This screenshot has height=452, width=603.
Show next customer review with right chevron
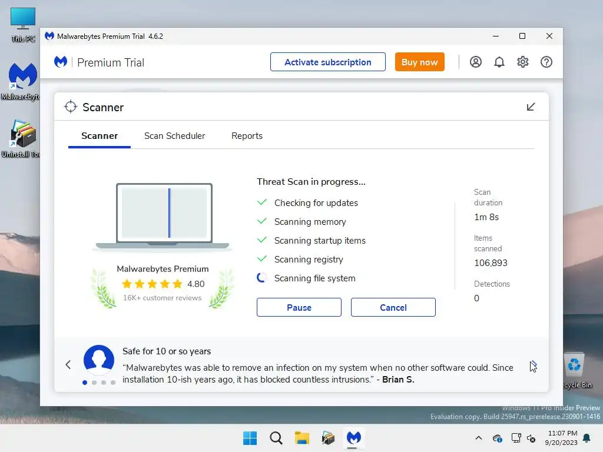[x=534, y=365]
